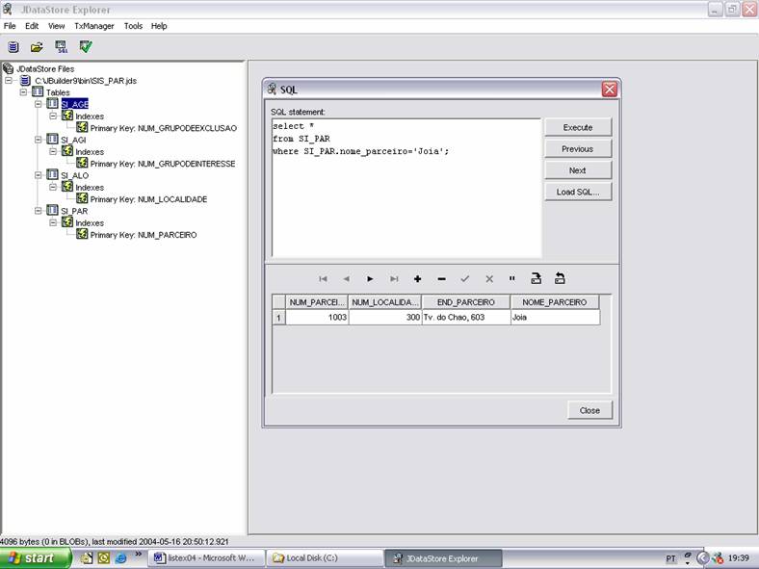Image resolution: width=759 pixels, height=569 pixels.
Task: Close SQL dialog with red X
Action: [x=610, y=90]
